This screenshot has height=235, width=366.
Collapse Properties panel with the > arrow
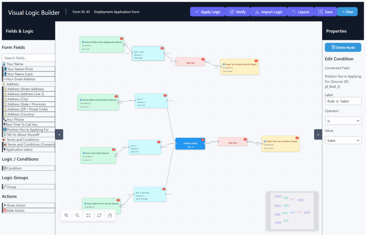click(x=318, y=135)
